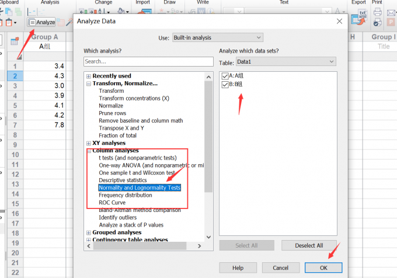The height and width of the screenshot is (278, 397).
Task: Click the paint bucket color icon
Action: (x=121, y=11)
